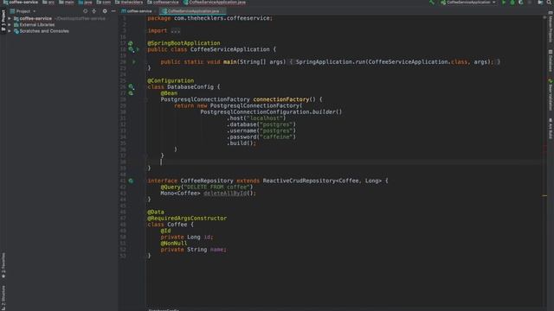
Task: Select coffee-service row in Project tree
Action: point(59,18)
